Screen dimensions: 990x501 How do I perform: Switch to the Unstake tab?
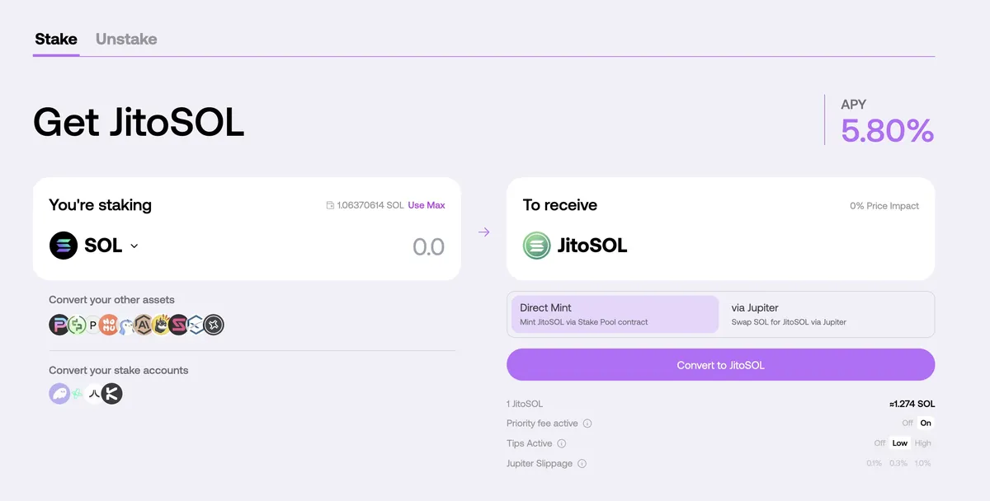(x=126, y=39)
